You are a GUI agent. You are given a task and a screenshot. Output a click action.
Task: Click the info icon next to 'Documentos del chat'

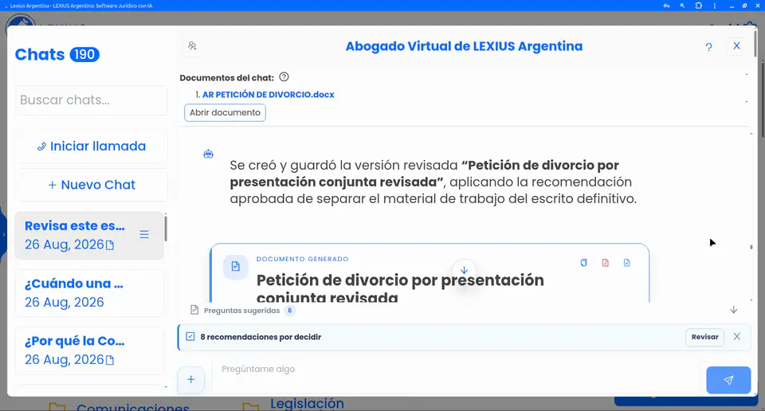284,77
